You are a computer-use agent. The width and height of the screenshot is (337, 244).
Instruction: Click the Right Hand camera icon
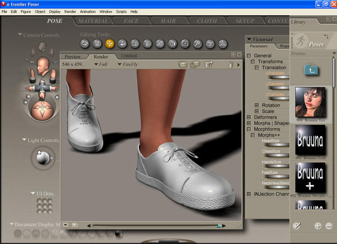(x=51, y=51)
